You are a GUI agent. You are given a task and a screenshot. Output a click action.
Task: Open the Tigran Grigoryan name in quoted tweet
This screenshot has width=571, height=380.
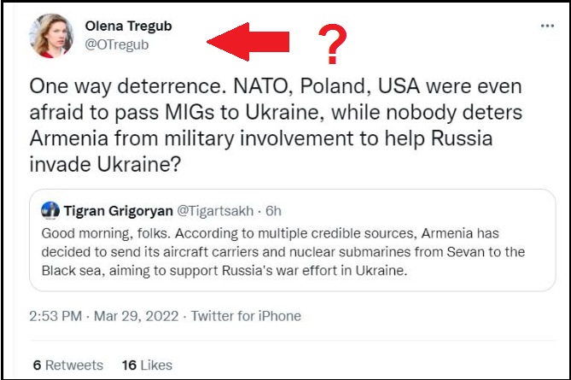119,211
